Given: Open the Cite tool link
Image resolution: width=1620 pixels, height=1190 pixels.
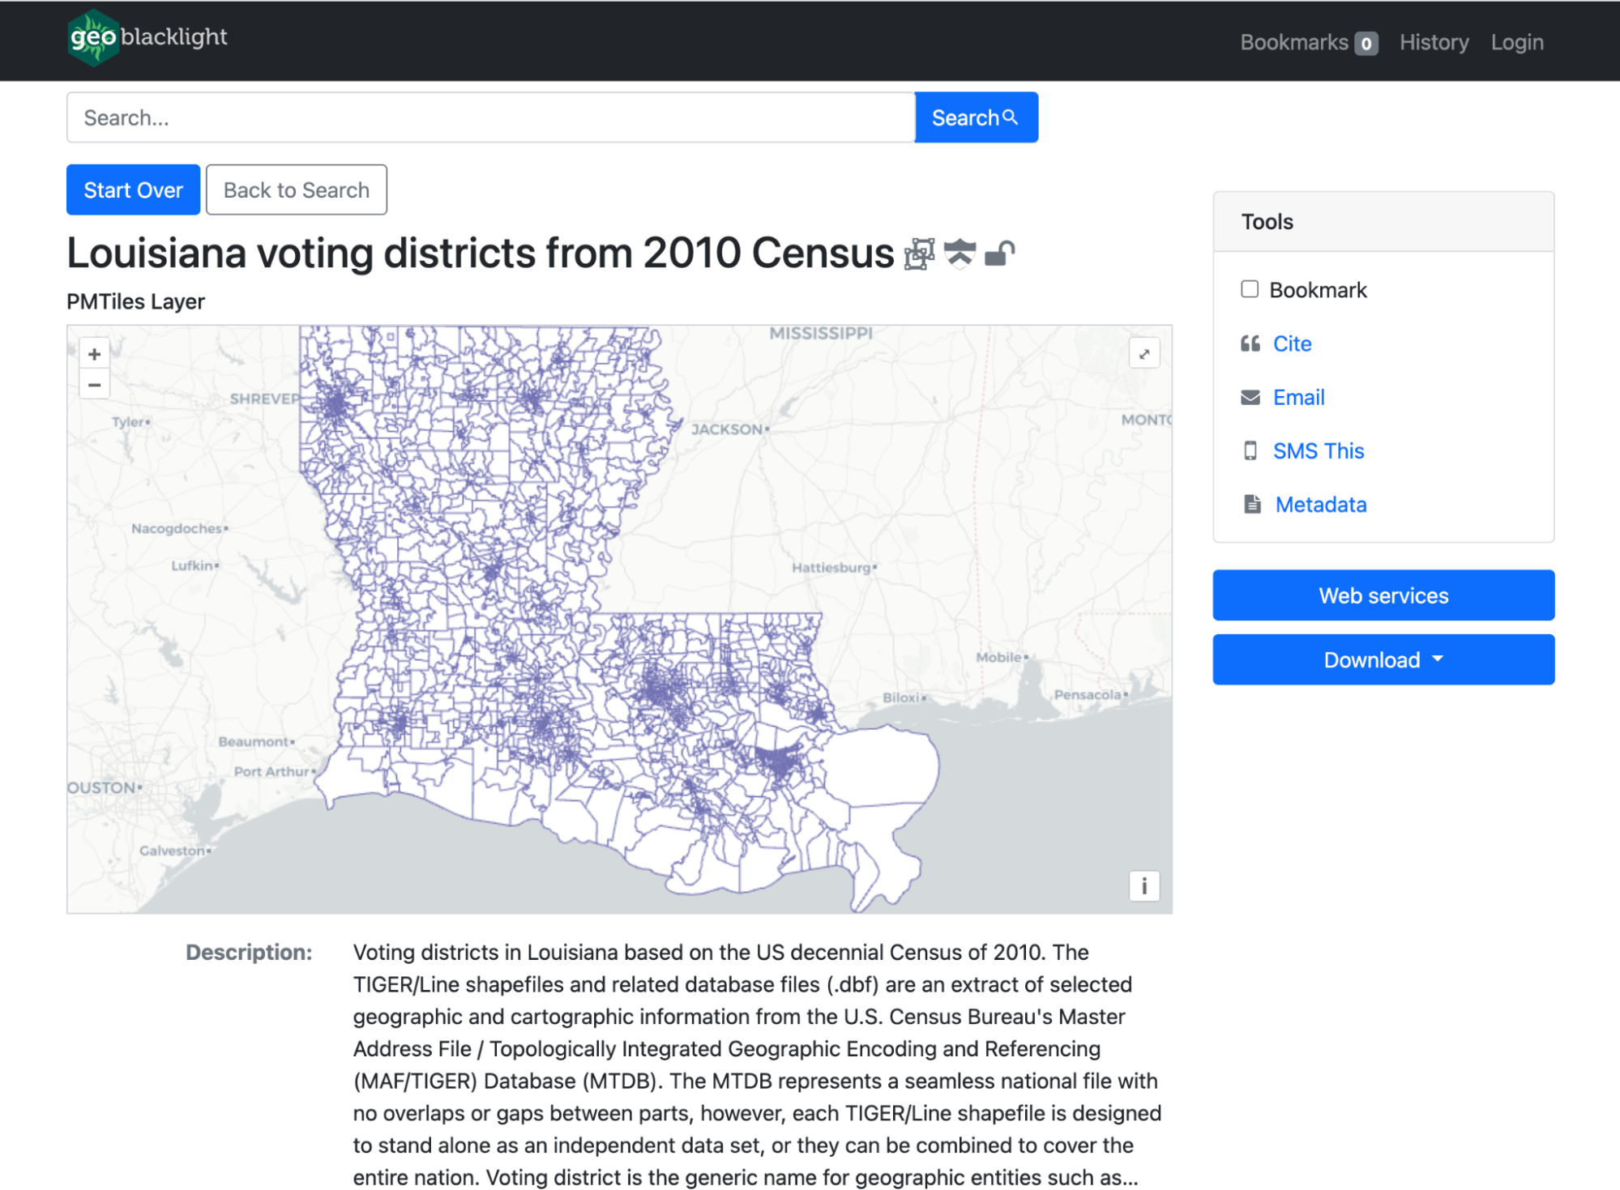Looking at the screenshot, I should click(x=1291, y=343).
